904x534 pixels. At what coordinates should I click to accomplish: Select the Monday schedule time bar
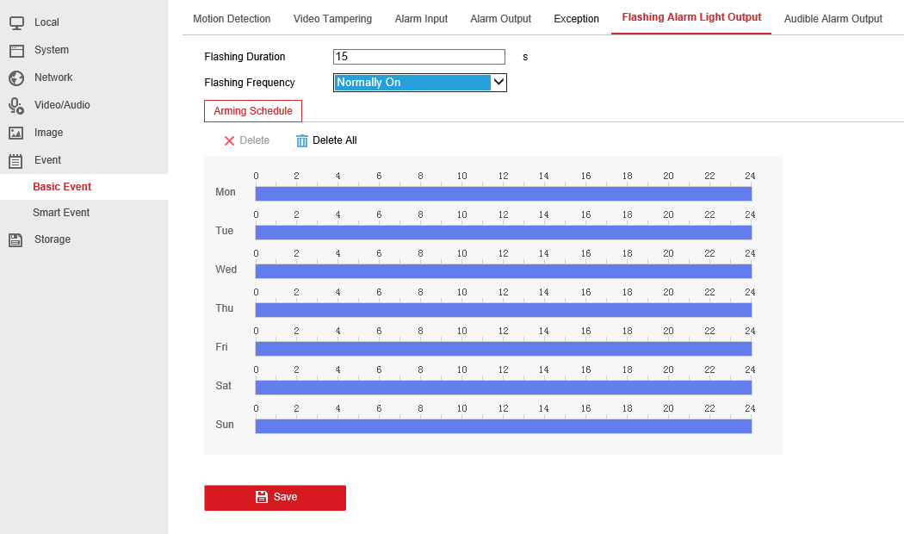[503, 194]
